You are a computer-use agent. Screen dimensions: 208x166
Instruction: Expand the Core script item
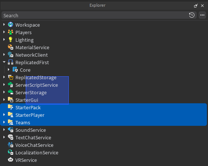click(x=9, y=70)
